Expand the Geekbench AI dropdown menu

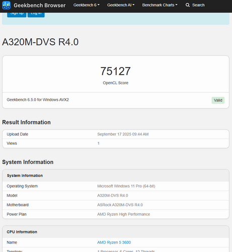point(121,5)
